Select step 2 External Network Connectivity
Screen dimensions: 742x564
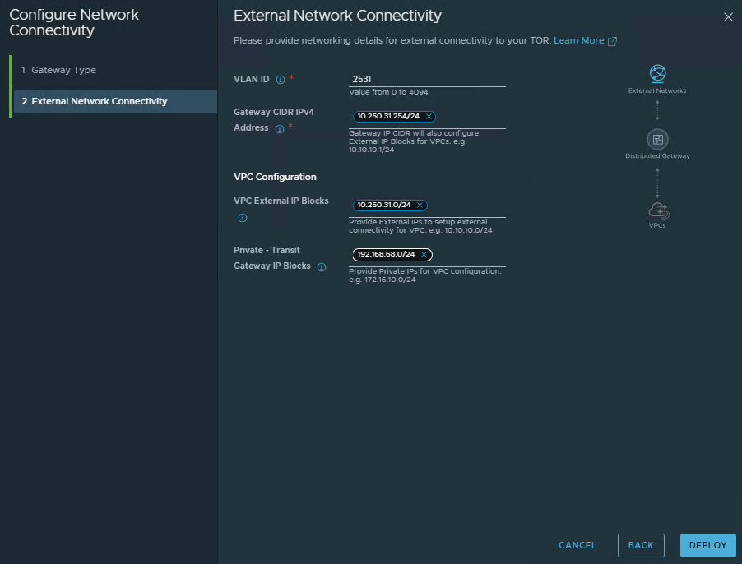click(99, 102)
